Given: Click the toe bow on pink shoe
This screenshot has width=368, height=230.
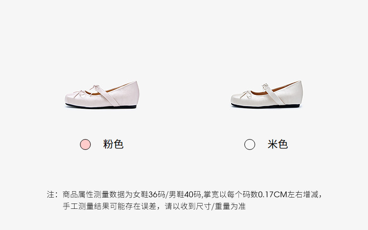Looking at the screenshot, I should (x=80, y=93).
